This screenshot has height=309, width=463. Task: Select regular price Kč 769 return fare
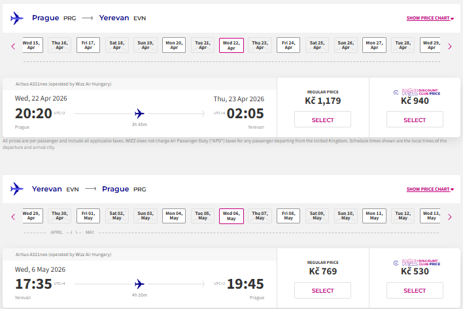tap(322, 291)
